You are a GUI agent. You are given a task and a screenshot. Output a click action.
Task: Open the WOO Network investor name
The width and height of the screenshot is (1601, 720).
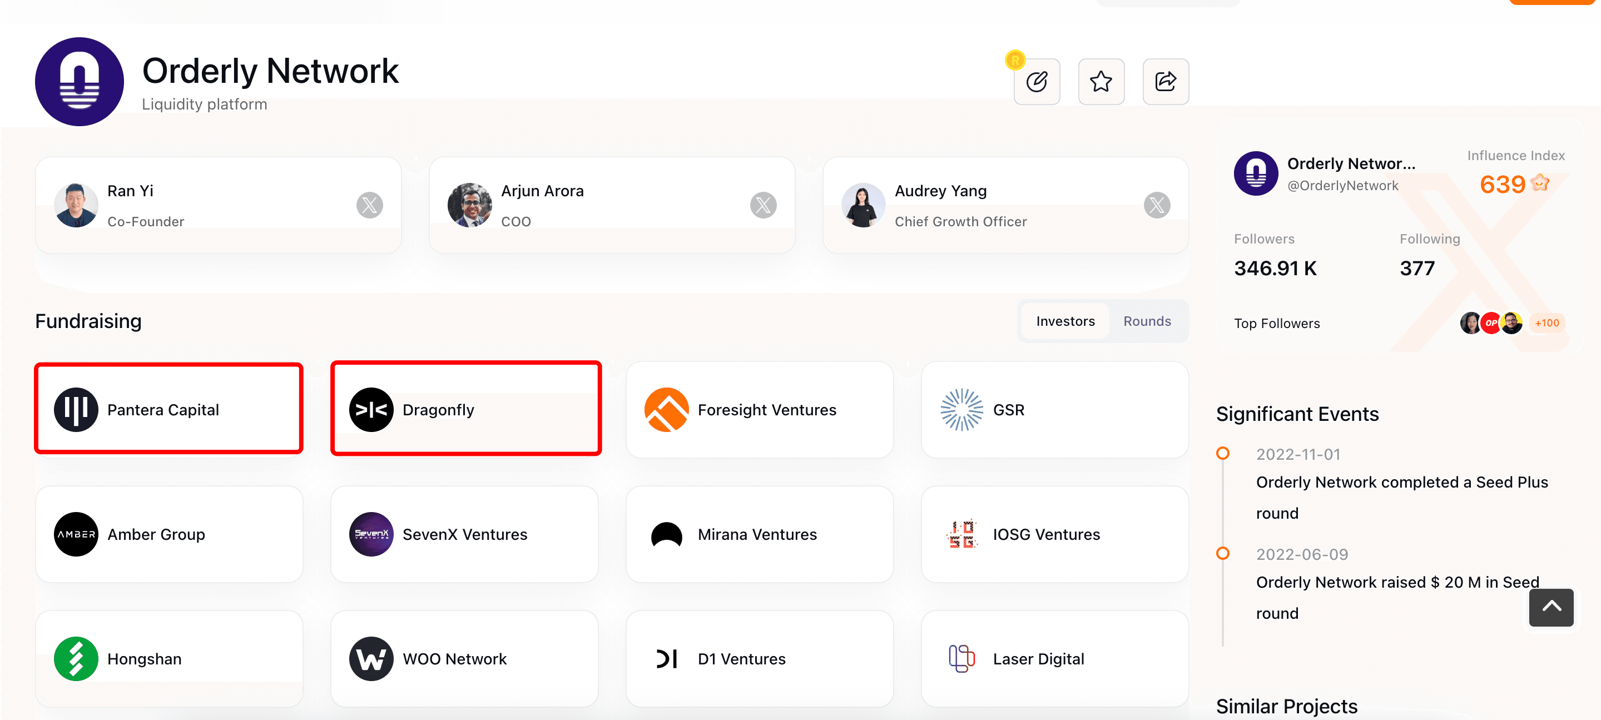click(454, 659)
